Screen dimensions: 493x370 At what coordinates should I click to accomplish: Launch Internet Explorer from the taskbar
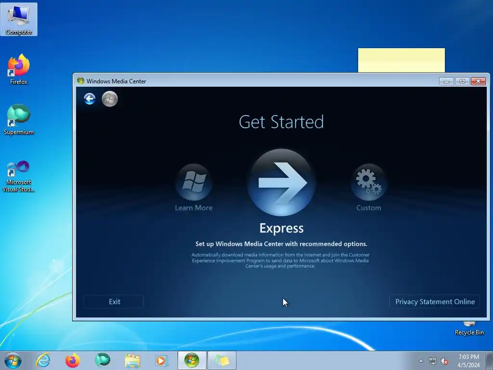(x=43, y=360)
